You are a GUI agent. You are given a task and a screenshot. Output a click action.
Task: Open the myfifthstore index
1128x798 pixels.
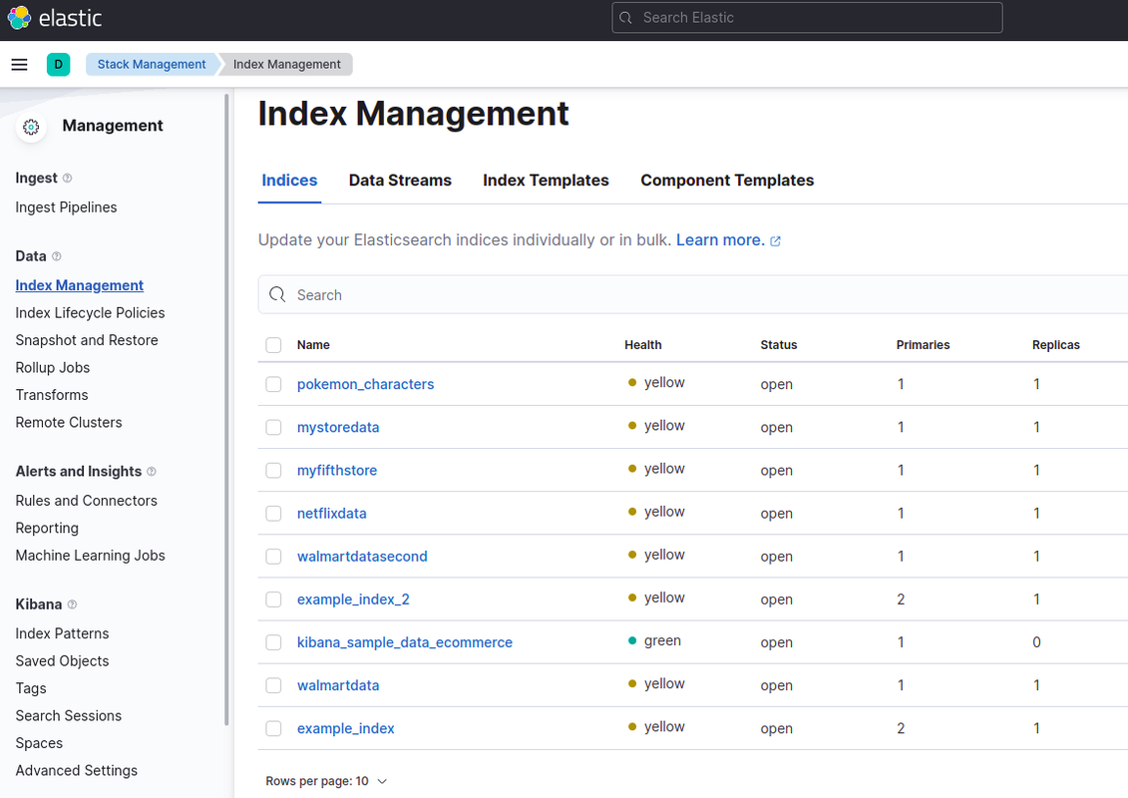[337, 470]
